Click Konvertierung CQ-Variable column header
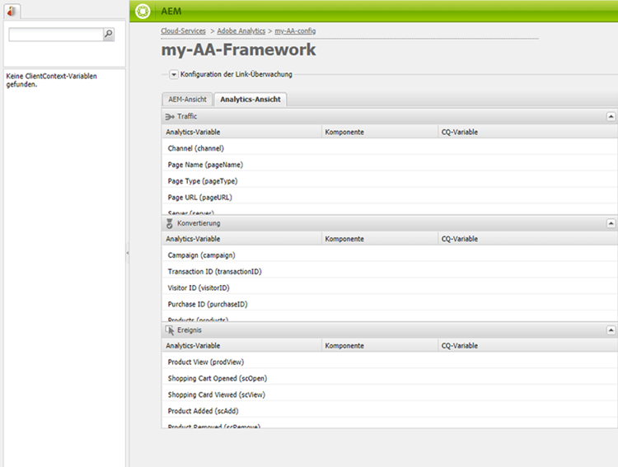Image resolution: width=618 pixels, height=467 pixels. (528, 239)
